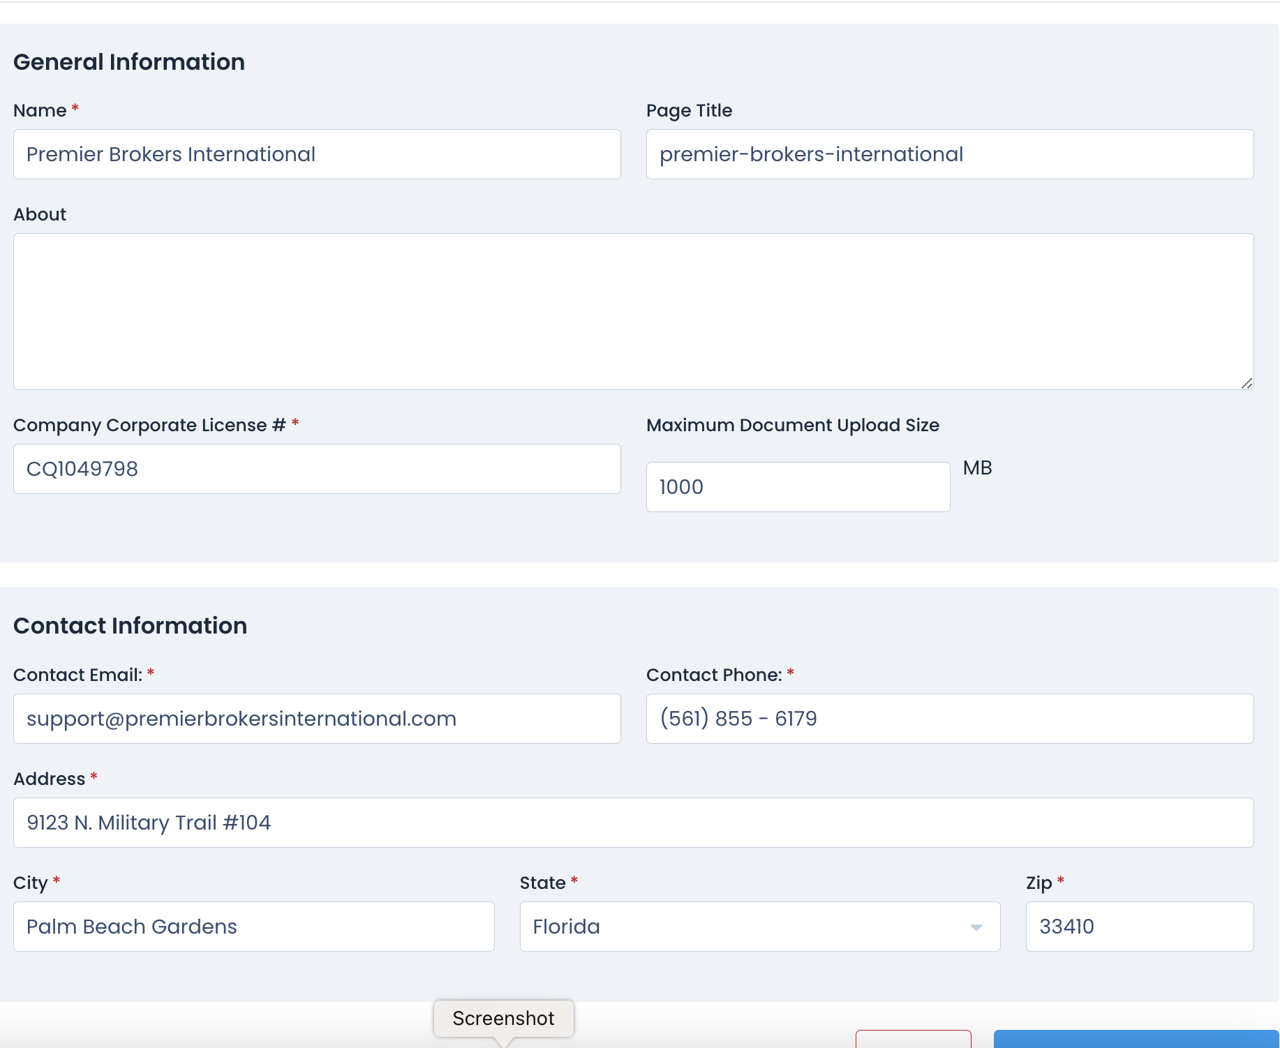Click the Name input field
Screen dimensions: 1280x1048
click(x=317, y=154)
